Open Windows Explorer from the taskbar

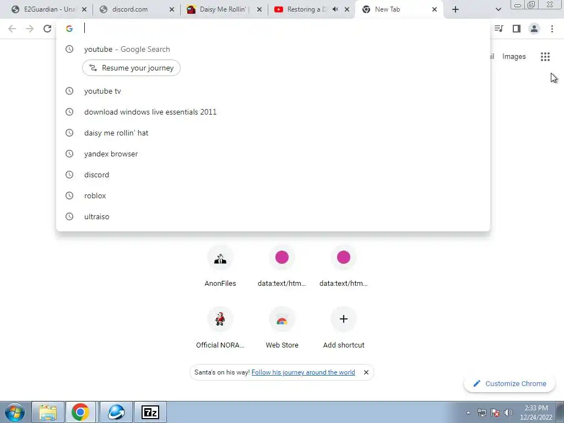pos(48,412)
